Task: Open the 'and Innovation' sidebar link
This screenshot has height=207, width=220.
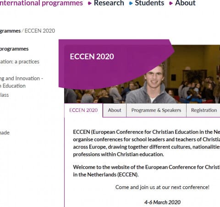Action: 22,82
